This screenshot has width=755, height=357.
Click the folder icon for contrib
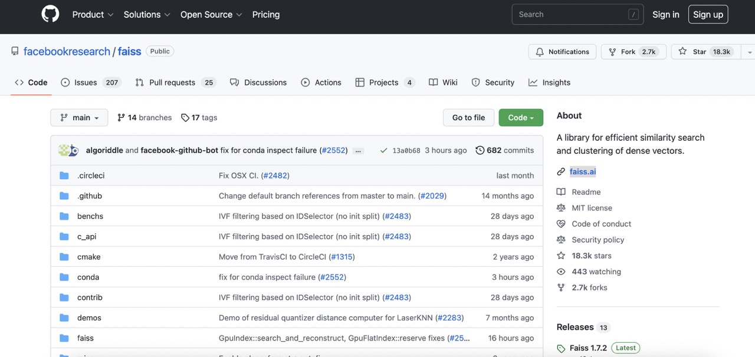click(x=64, y=297)
